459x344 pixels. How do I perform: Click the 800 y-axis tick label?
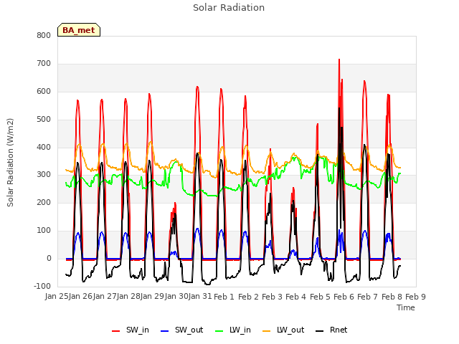point(44,36)
